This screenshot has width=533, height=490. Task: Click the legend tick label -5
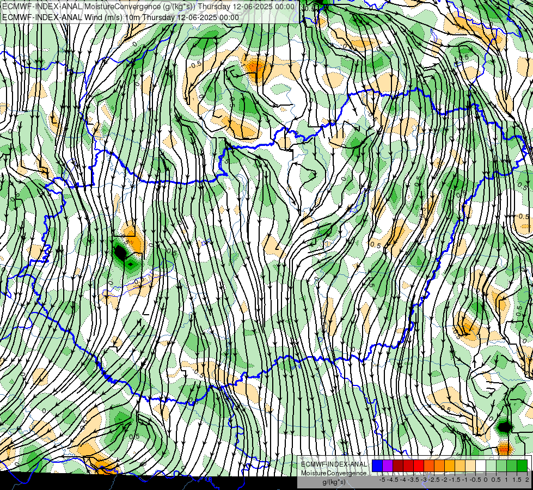pos(382,480)
